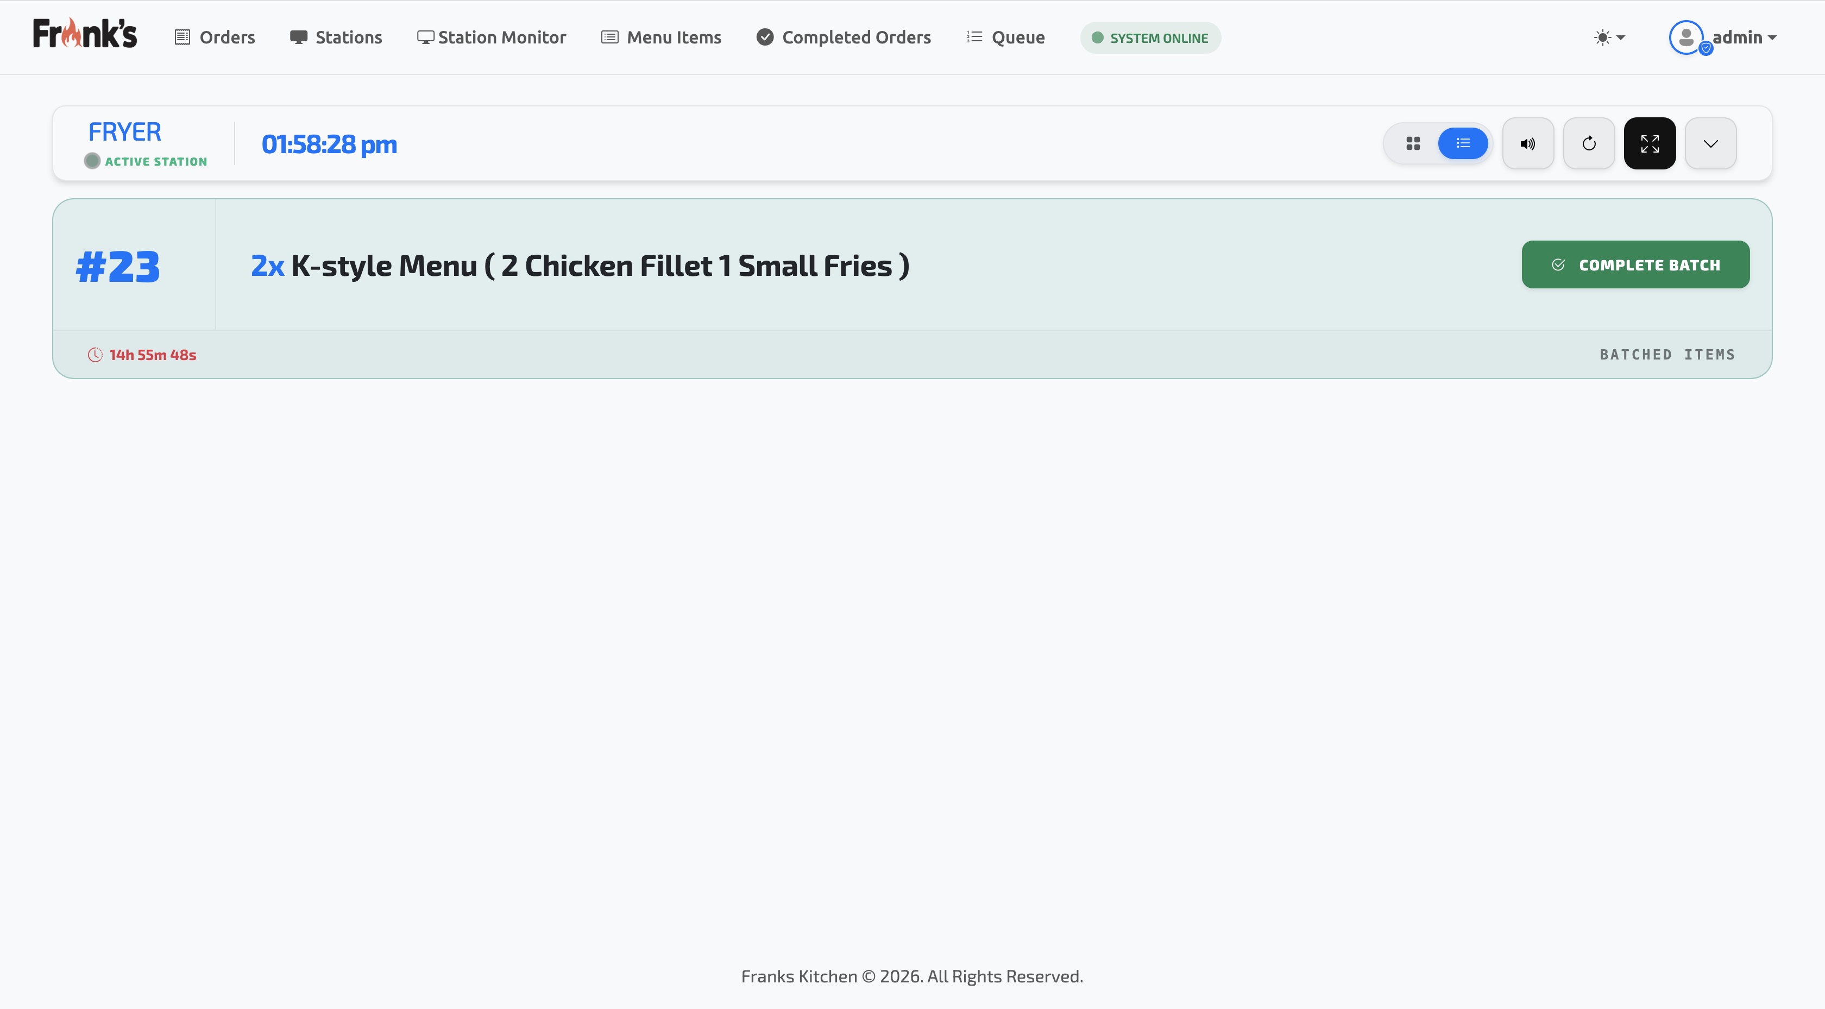Refresh the fryer station orders

click(1588, 144)
